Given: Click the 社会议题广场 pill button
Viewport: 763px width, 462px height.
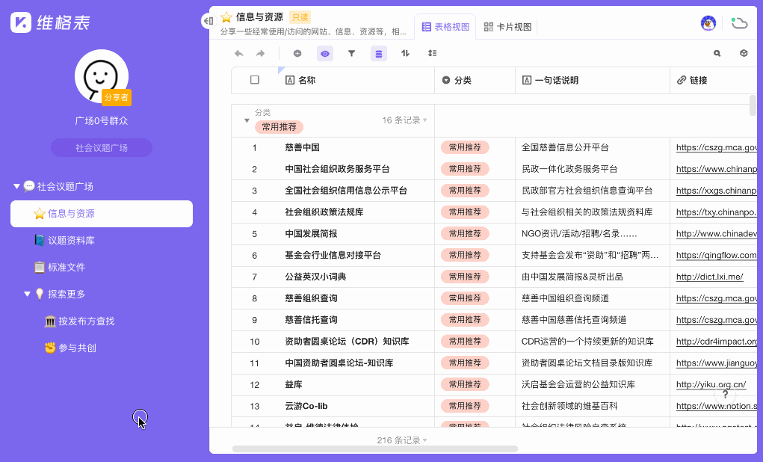Looking at the screenshot, I should [x=101, y=148].
